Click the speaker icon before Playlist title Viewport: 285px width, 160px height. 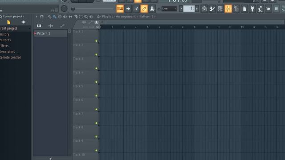(98, 17)
